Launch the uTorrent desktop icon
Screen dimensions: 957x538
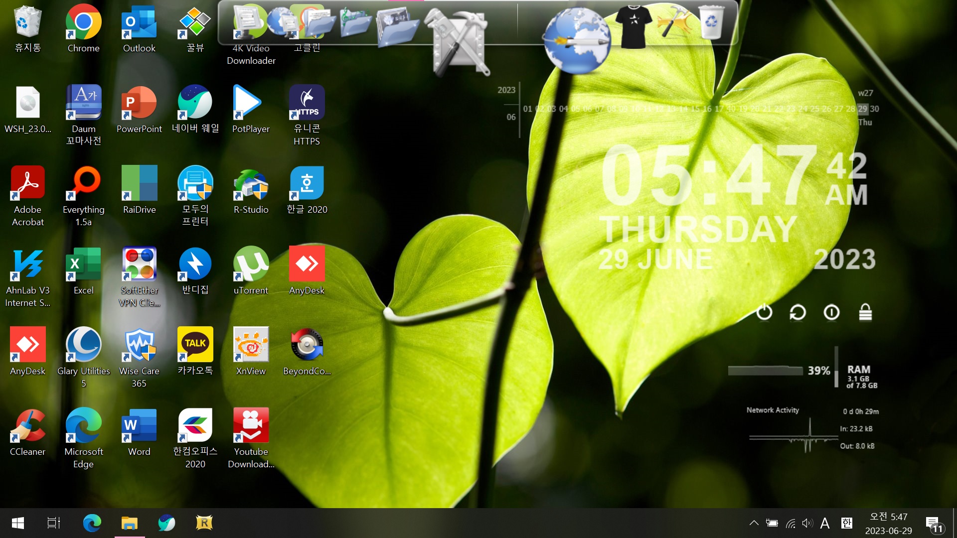251,271
